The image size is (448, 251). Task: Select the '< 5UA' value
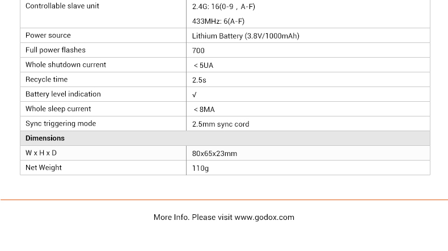(204, 65)
